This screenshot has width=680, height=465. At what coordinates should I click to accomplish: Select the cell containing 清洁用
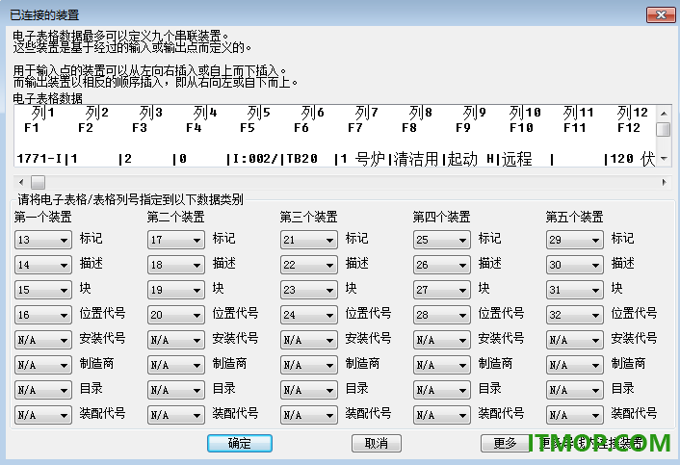pyautogui.click(x=416, y=159)
